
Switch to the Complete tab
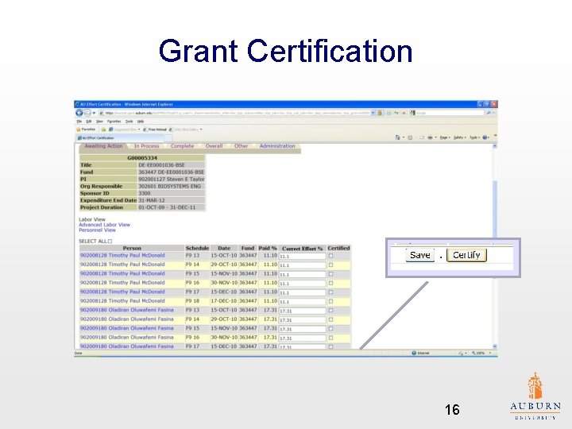[x=183, y=146]
